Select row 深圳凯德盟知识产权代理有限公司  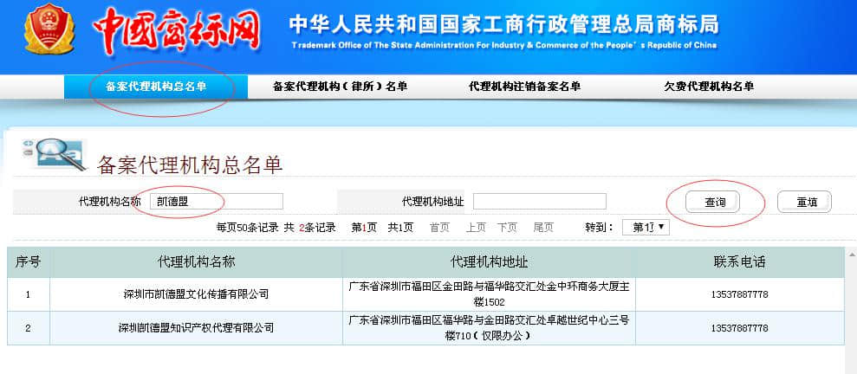point(196,328)
